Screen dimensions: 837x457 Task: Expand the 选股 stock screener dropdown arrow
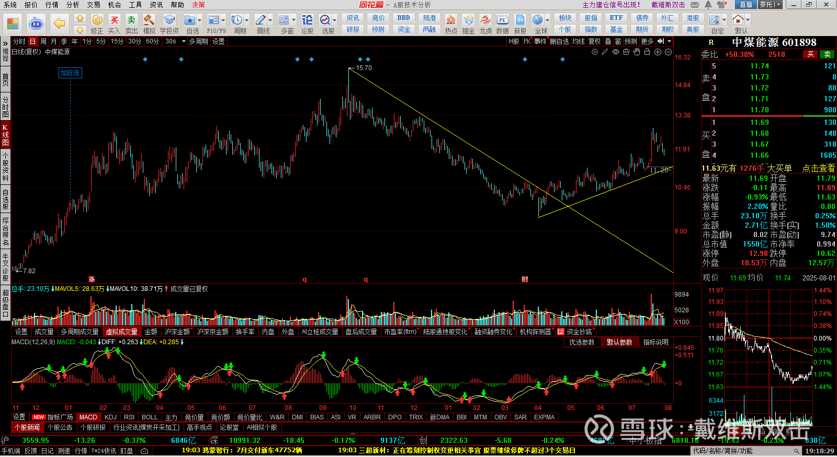point(334,20)
